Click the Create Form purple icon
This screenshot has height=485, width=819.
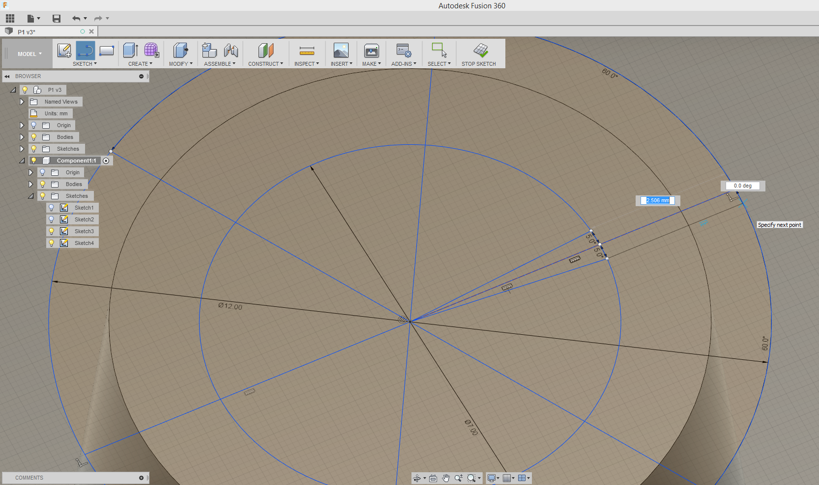[151, 51]
